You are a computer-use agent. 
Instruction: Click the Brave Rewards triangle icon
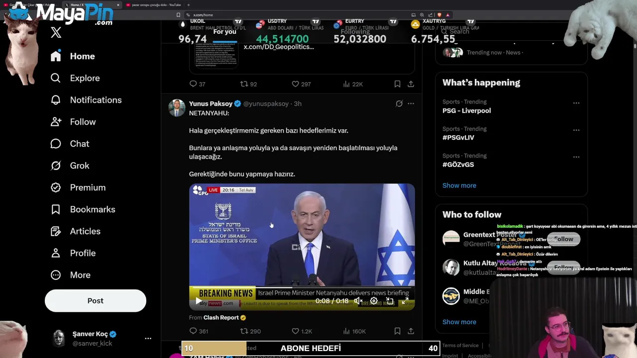click(x=447, y=15)
